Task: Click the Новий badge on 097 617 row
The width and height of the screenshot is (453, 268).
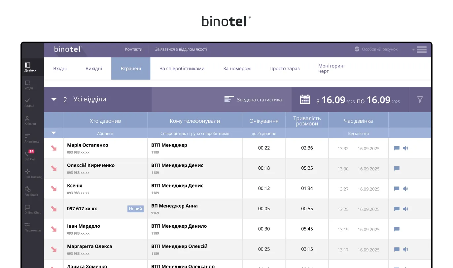Action: (135, 209)
